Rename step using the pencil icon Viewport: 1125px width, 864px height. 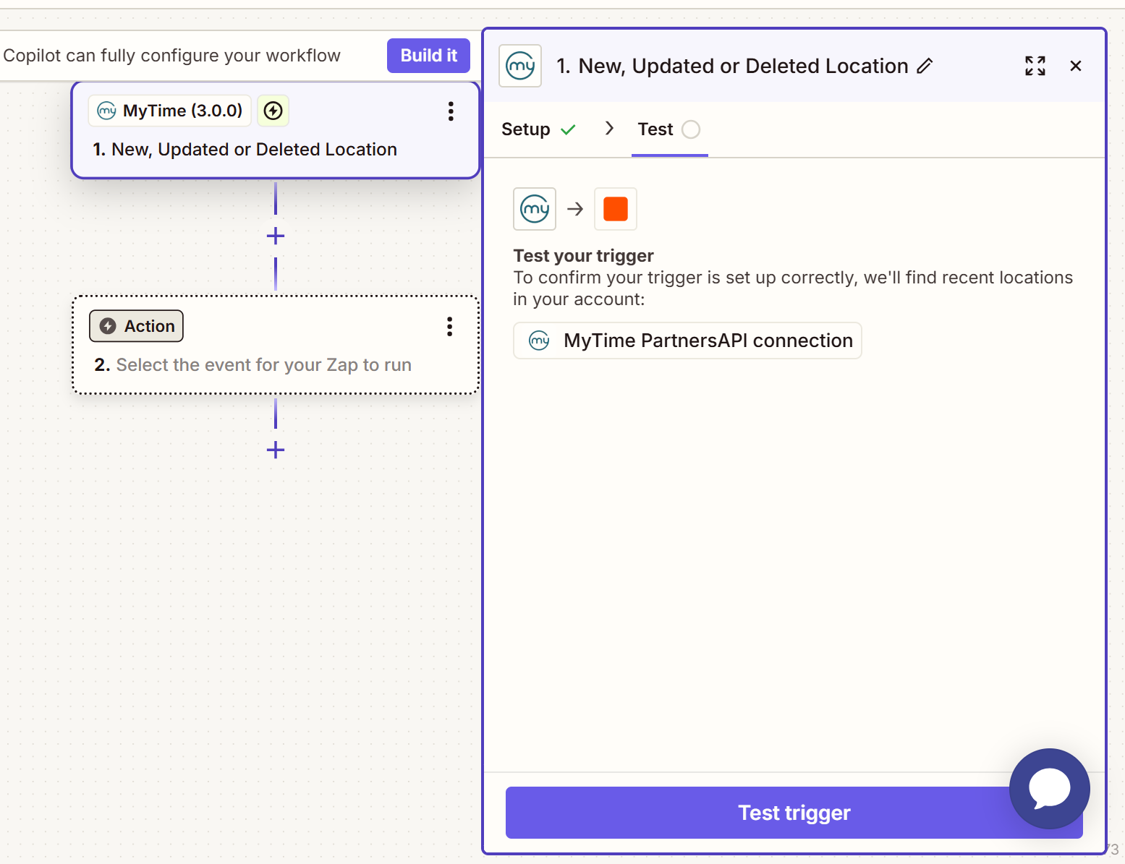point(925,66)
